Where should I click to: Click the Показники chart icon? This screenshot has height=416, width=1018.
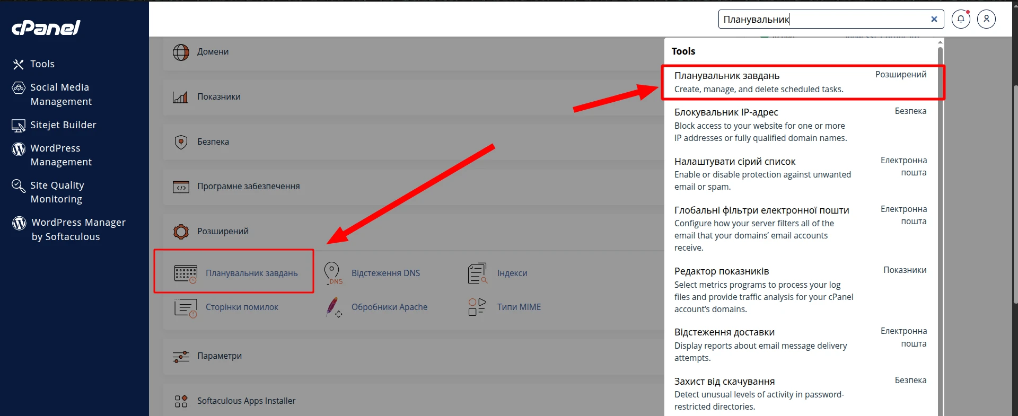181,97
